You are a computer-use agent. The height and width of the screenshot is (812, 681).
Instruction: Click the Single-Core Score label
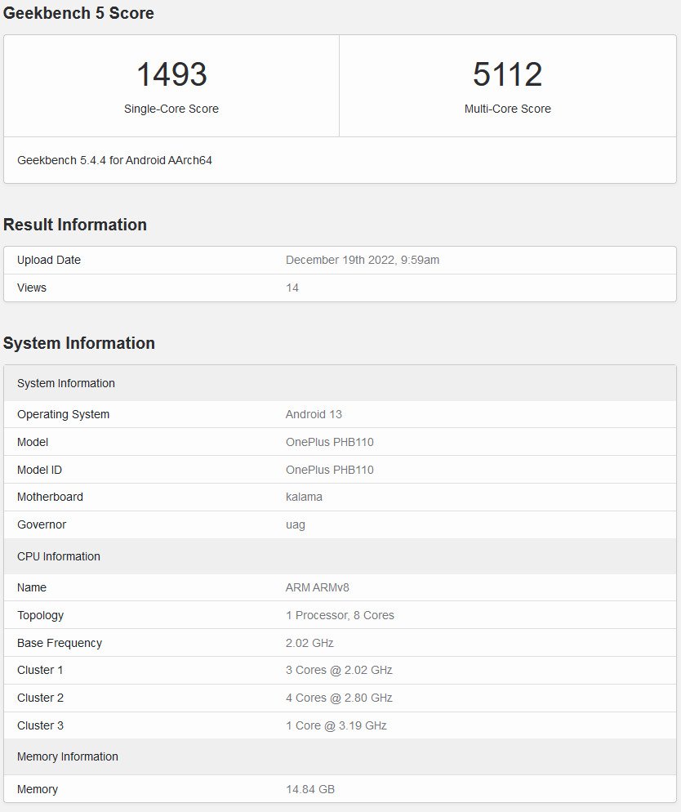pos(171,109)
